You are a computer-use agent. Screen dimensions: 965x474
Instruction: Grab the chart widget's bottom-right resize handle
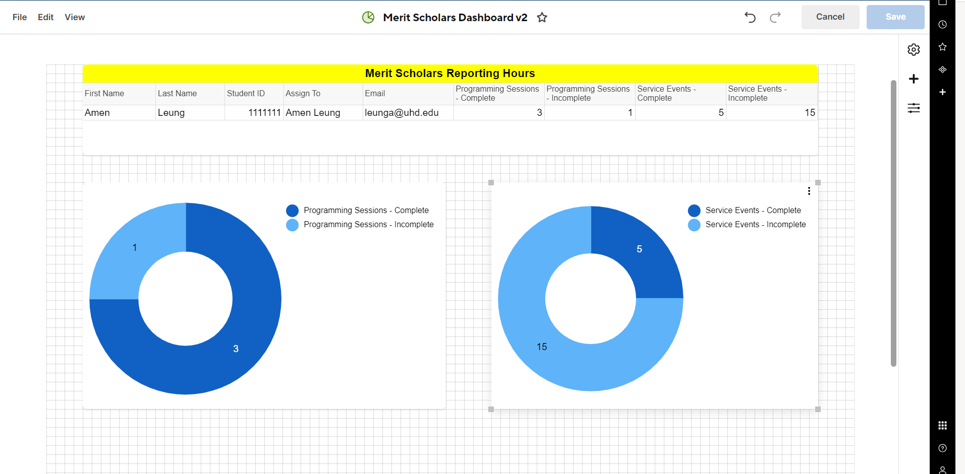pyautogui.click(x=818, y=410)
